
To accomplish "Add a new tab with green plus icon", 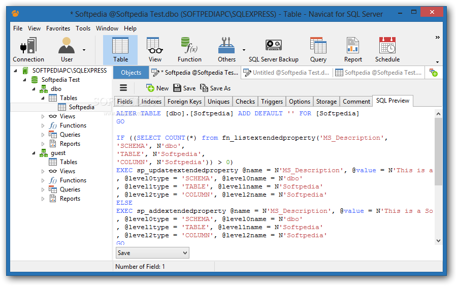I will pyautogui.click(x=434, y=73).
